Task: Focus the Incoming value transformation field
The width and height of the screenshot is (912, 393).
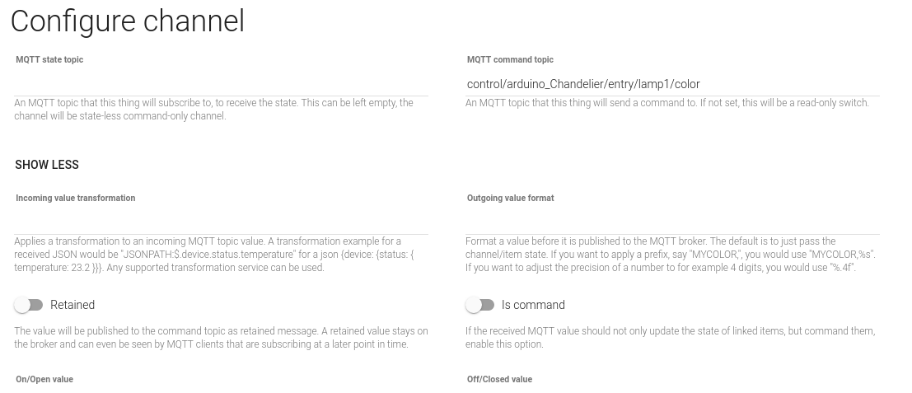Action: pos(221,222)
